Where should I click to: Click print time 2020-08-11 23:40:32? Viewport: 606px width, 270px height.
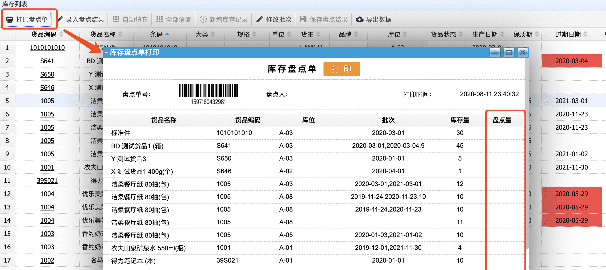pos(489,94)
